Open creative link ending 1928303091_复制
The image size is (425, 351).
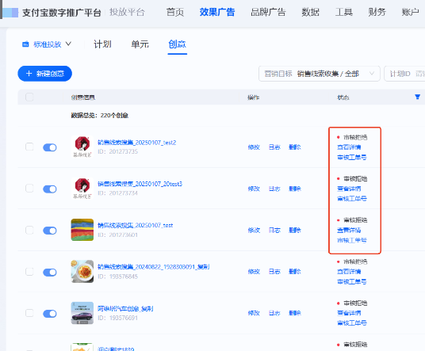pos(153,267)
